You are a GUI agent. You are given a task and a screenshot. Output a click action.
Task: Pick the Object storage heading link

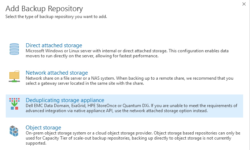[43, 127]
